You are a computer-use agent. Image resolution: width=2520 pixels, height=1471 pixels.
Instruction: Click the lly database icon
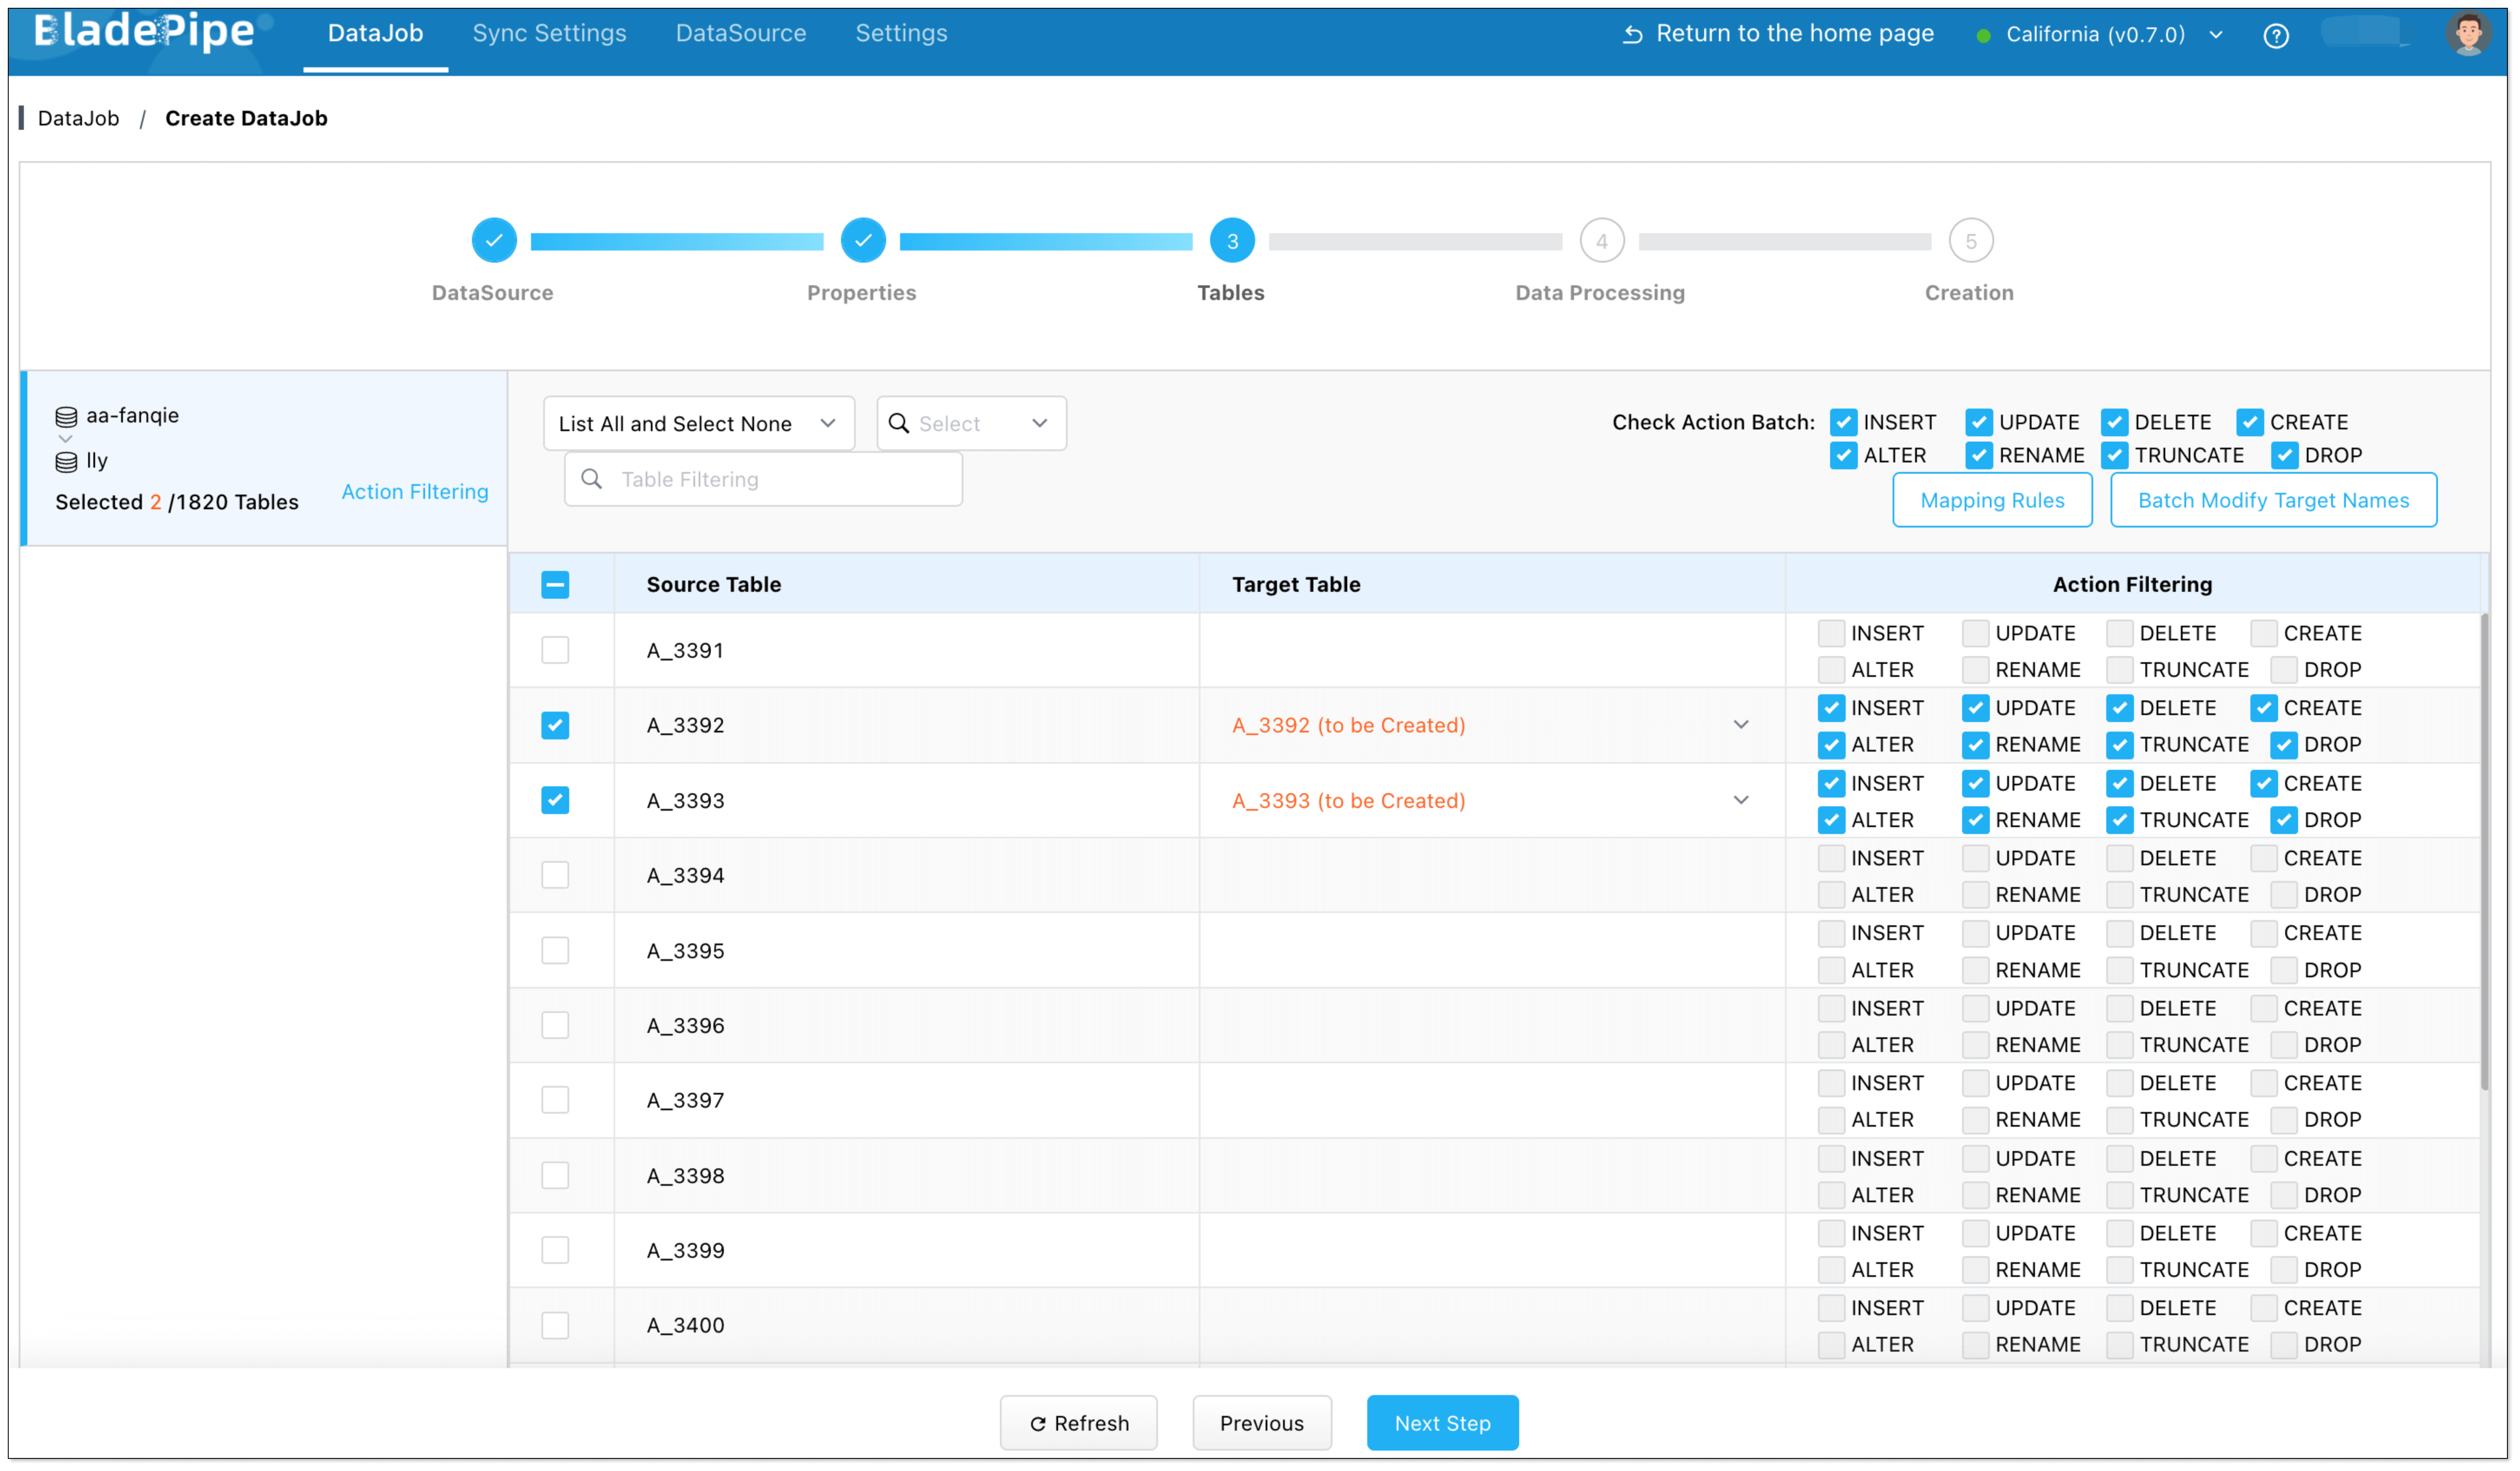pyautogui.click(x=66, y=461)
